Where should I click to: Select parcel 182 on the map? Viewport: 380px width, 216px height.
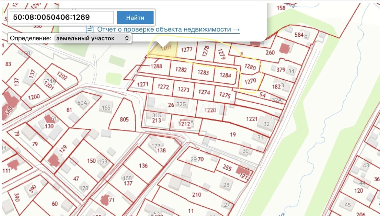click(x=276, y=87)
